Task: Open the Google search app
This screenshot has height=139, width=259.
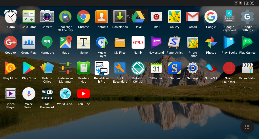Action: [211, 17]
